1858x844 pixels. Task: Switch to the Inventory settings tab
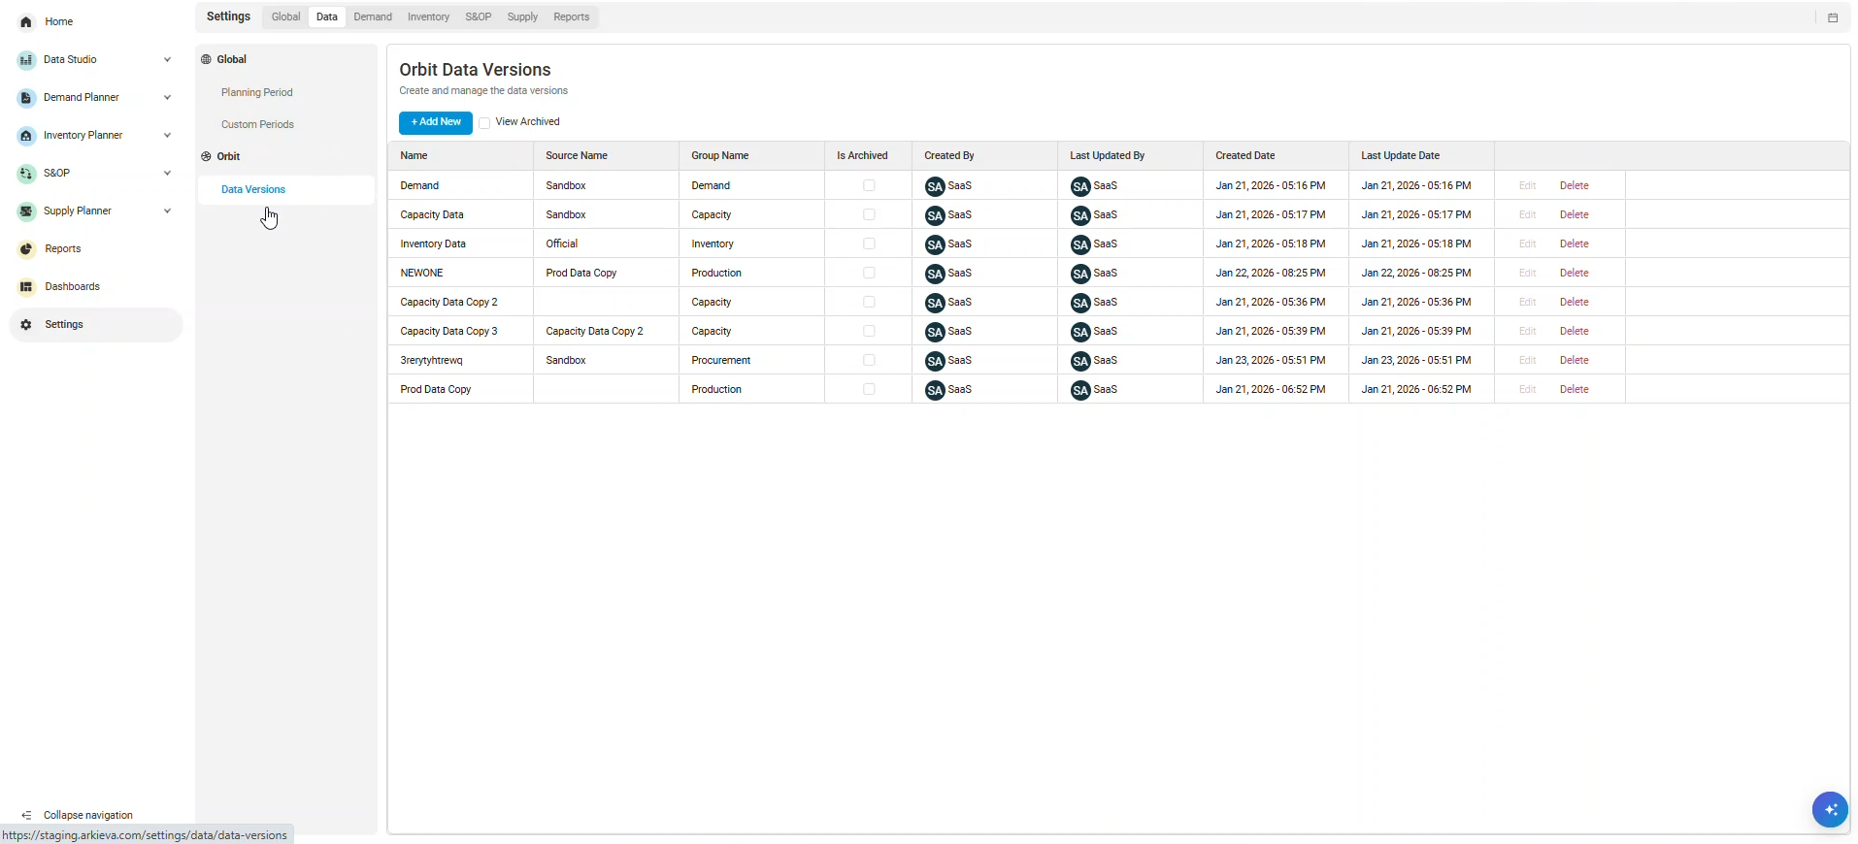tap(428, 17)
